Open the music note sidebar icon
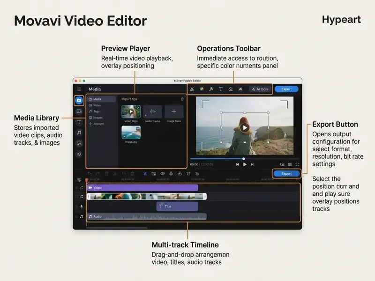The width and height of the screenshot is (375, 281). 79,133
